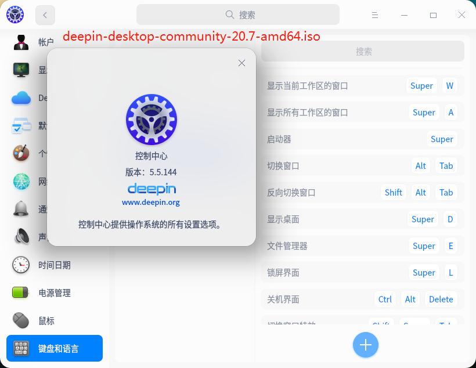This screenshot has height=368, width=476.
Task: Select the 默认程序 default programs icon
Action: coord(21,125)
